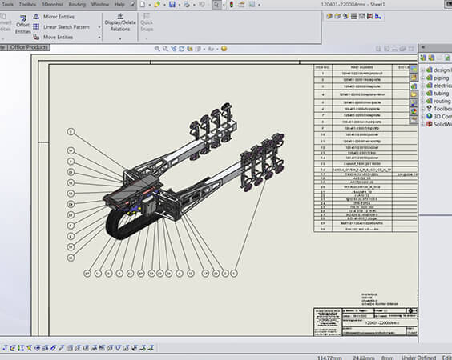Click Zoom to Fit in the view toolbar
Screen dimensions: 452x360
tap(157, 49)
